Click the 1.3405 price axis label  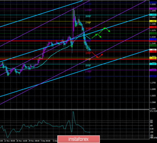153,17
